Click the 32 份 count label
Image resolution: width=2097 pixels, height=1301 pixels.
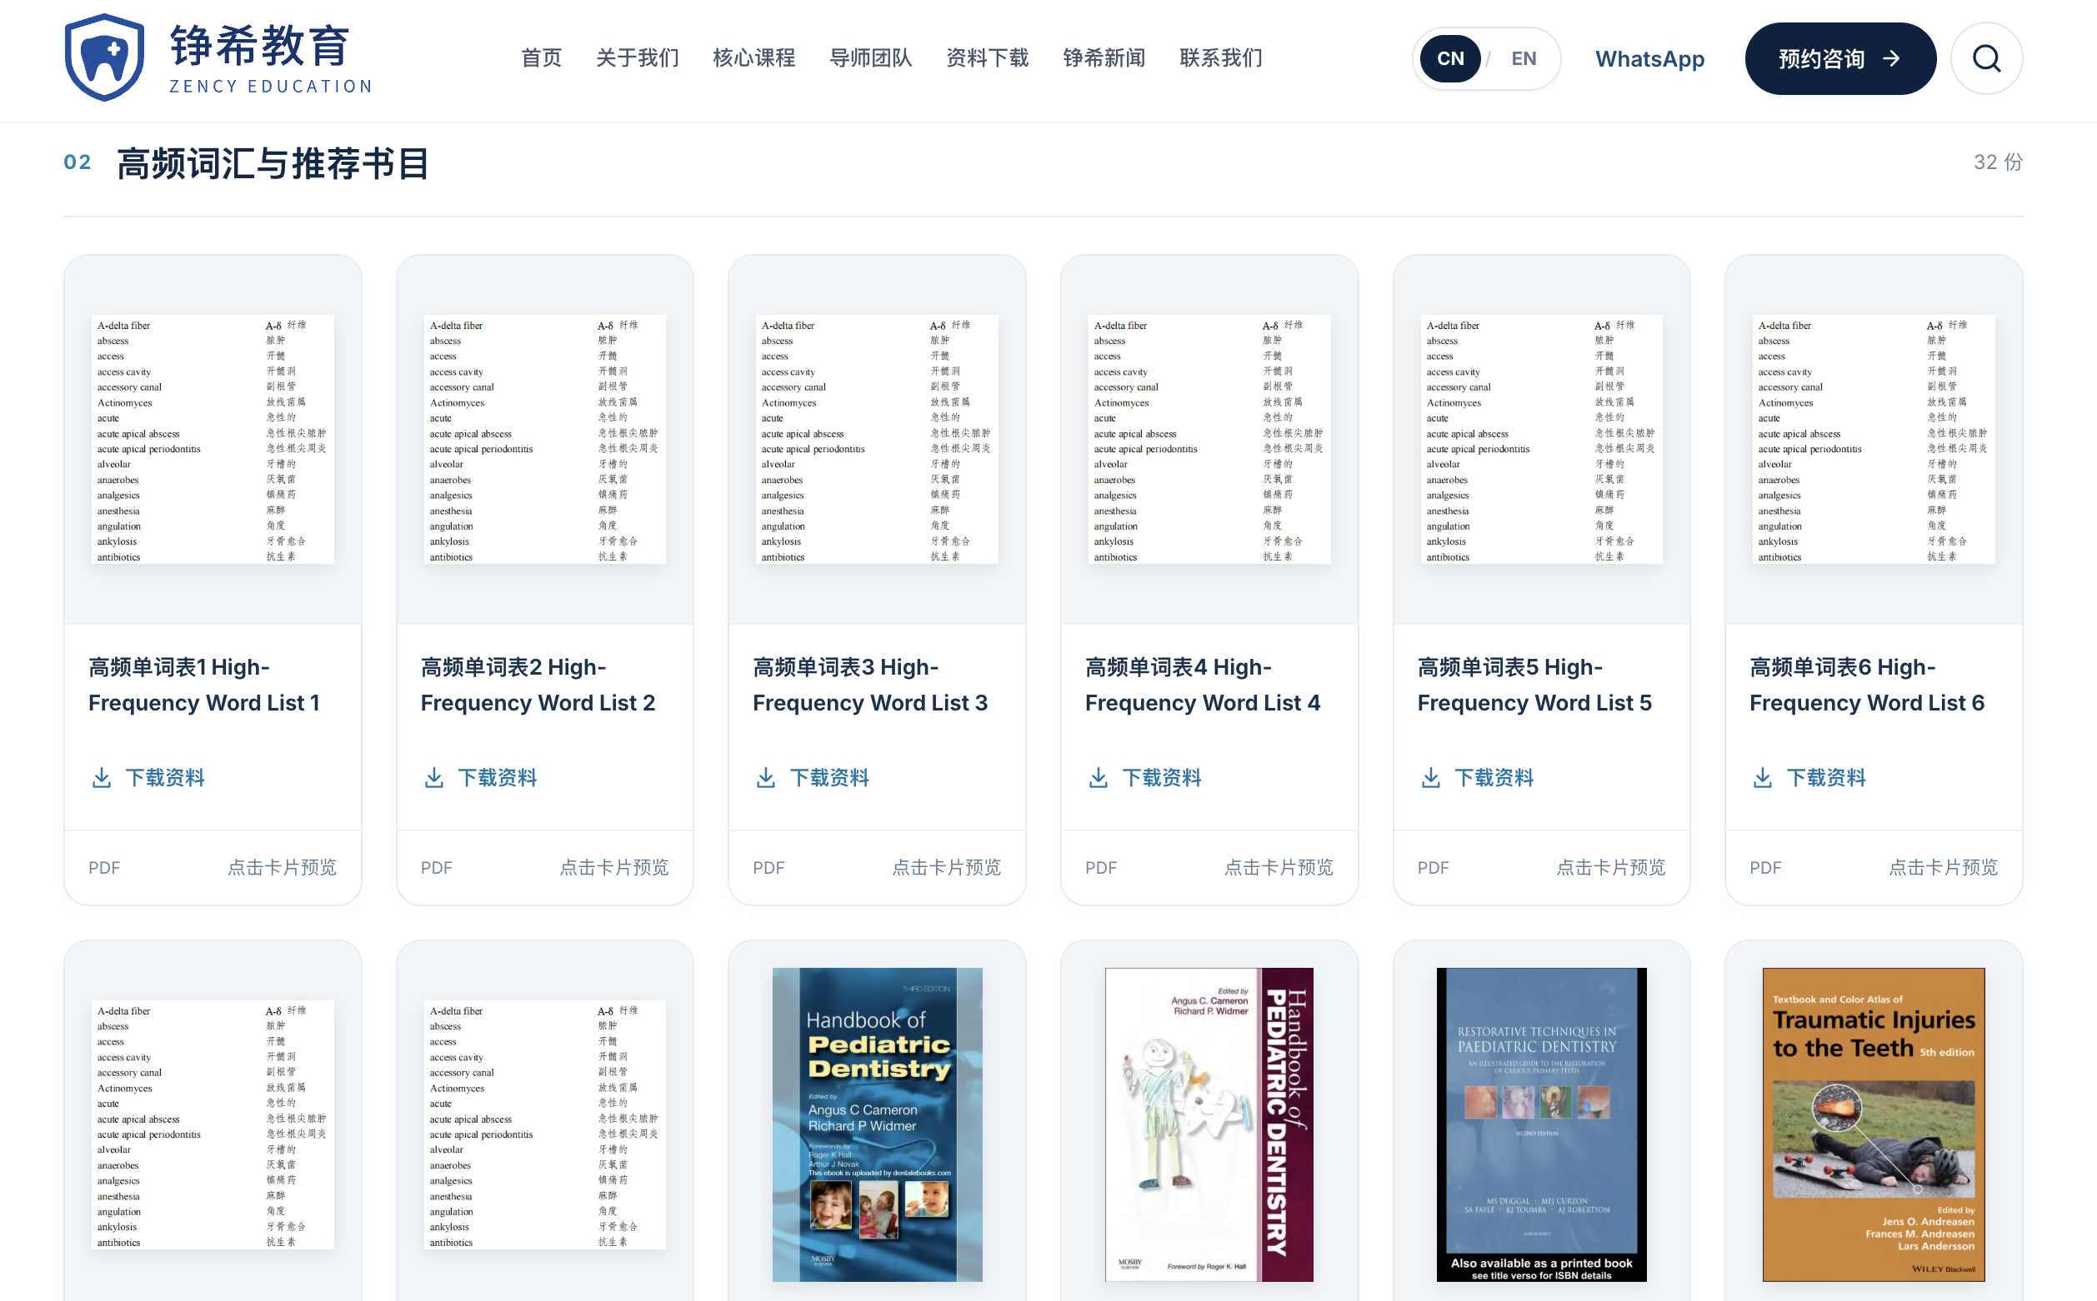1997,162
